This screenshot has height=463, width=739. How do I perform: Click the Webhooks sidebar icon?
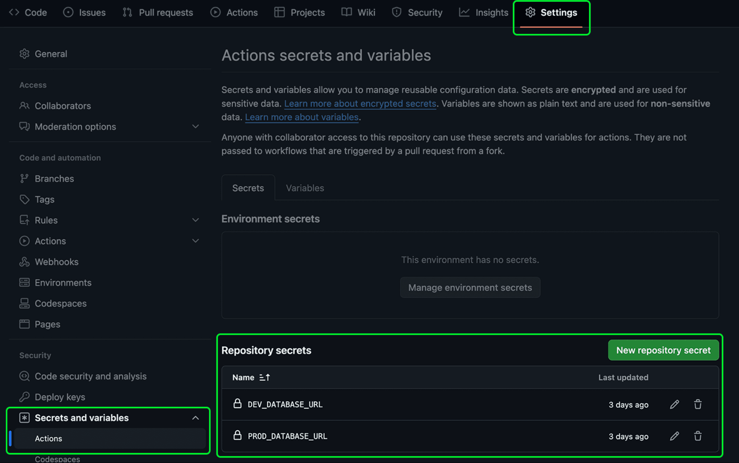coord(24,262)
